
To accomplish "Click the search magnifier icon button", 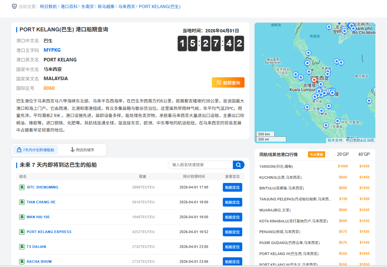I will (x=238, y=165).
